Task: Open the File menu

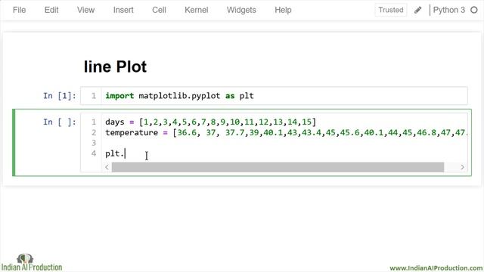Action: [x=19, y=10]
